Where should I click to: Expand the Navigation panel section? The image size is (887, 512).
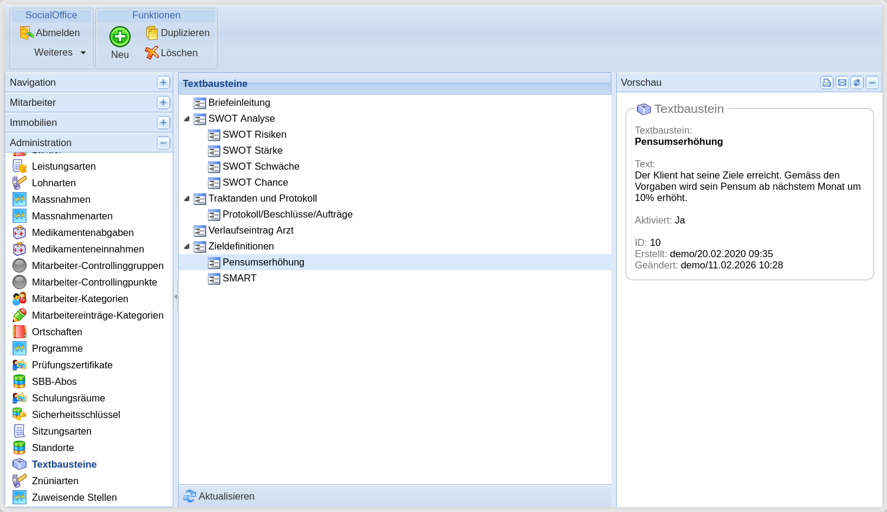(163, 83)
